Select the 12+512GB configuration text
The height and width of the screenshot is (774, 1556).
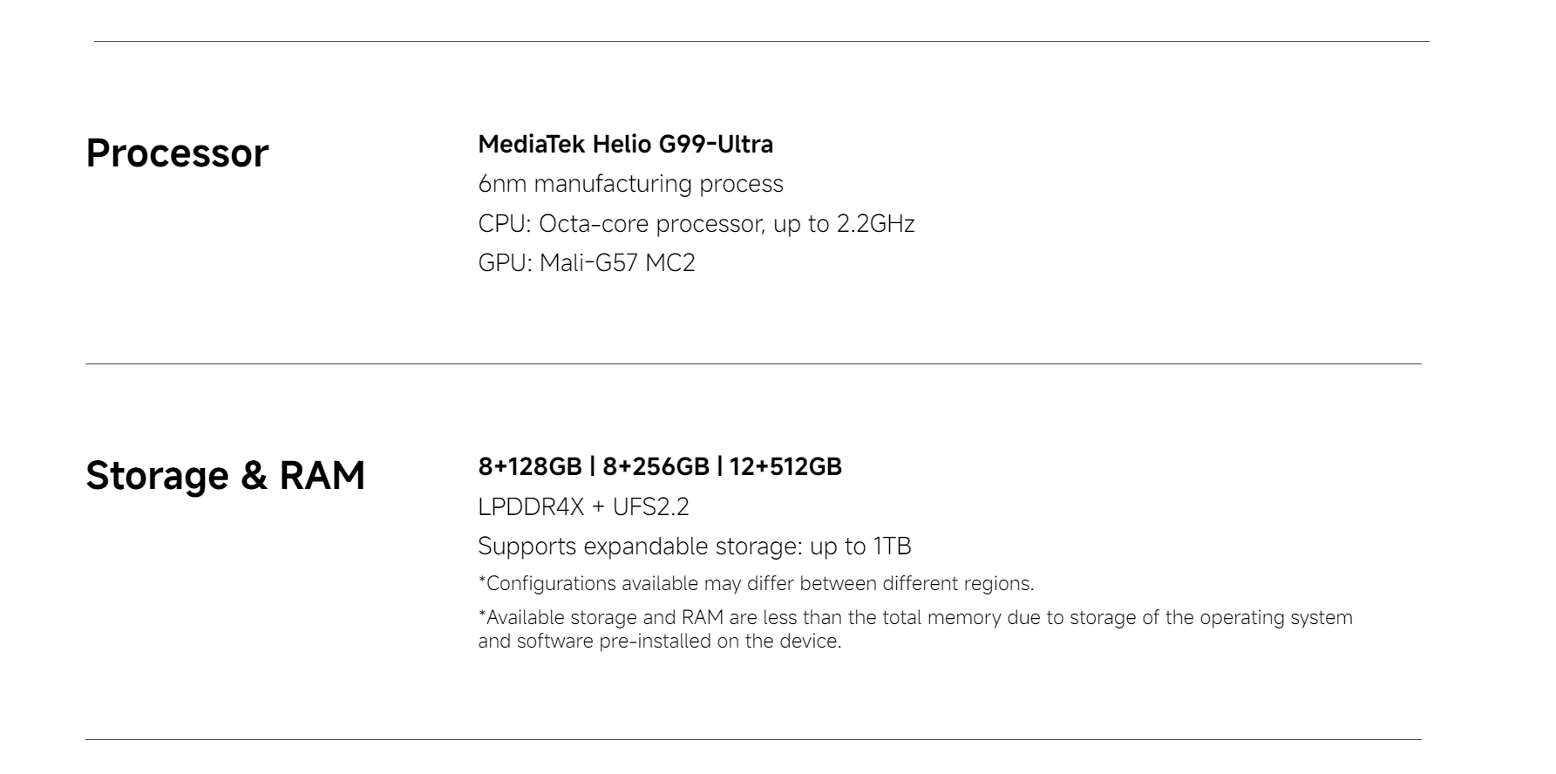point(785,467)
